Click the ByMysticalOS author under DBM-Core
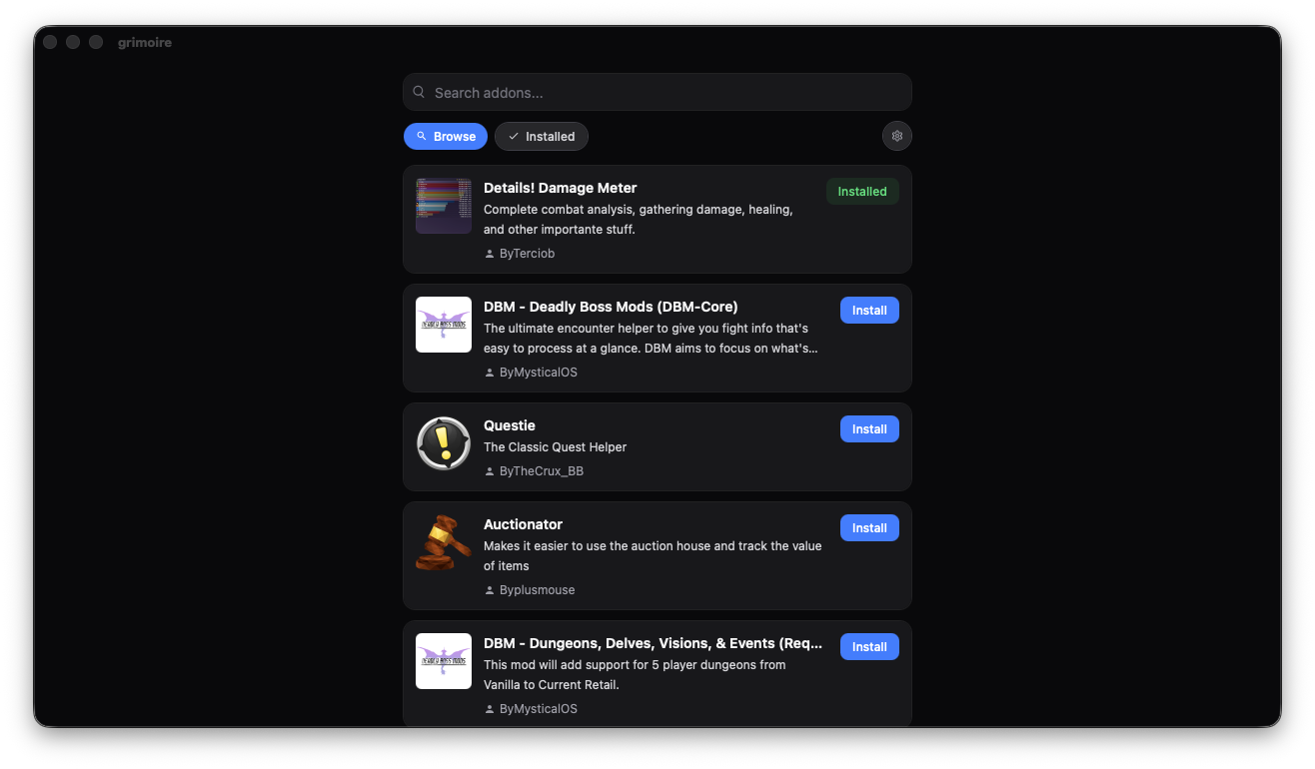Viewport: 1315px width, 769px height. coord(538,373)
